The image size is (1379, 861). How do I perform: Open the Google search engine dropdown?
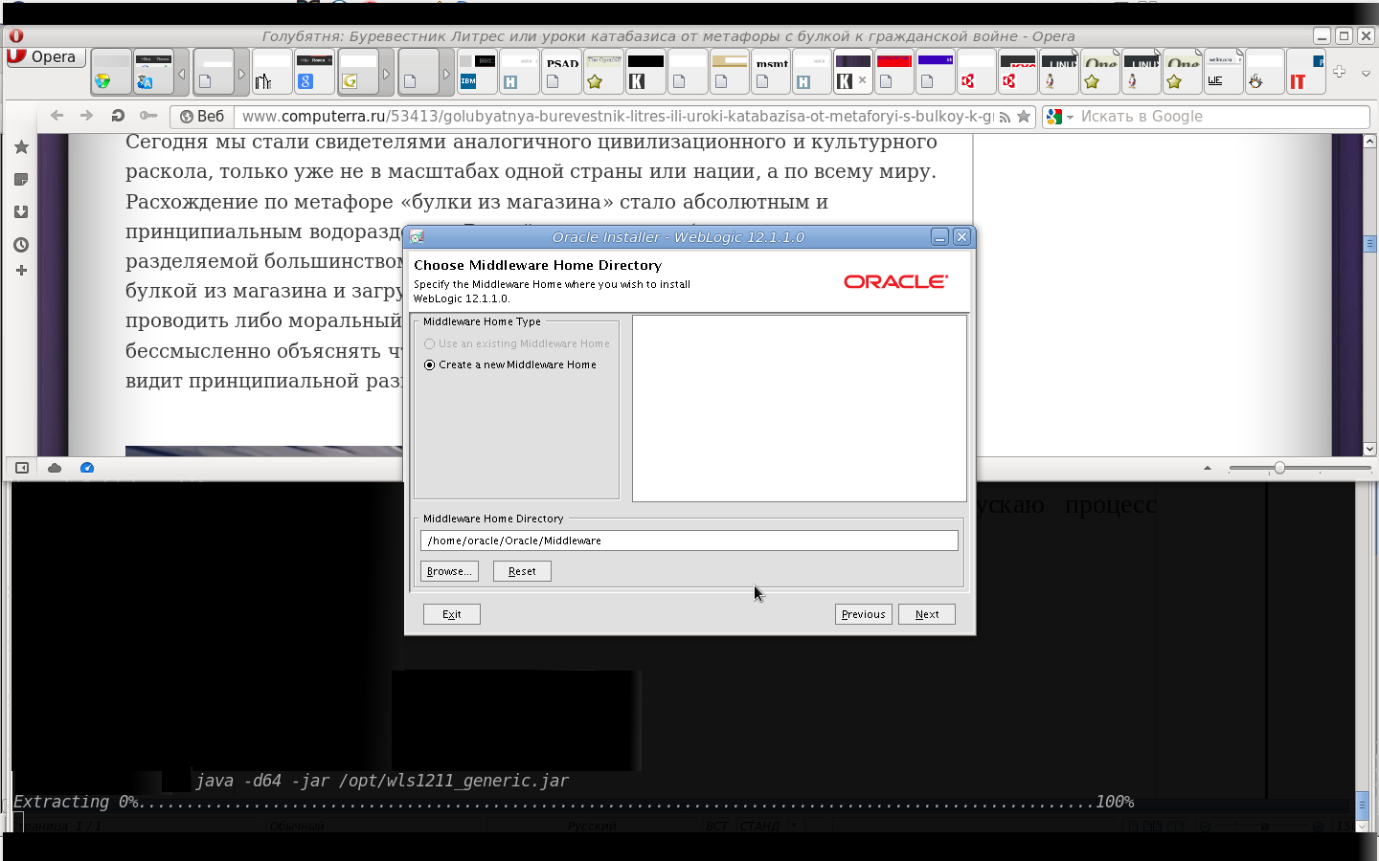[1060, 117]
